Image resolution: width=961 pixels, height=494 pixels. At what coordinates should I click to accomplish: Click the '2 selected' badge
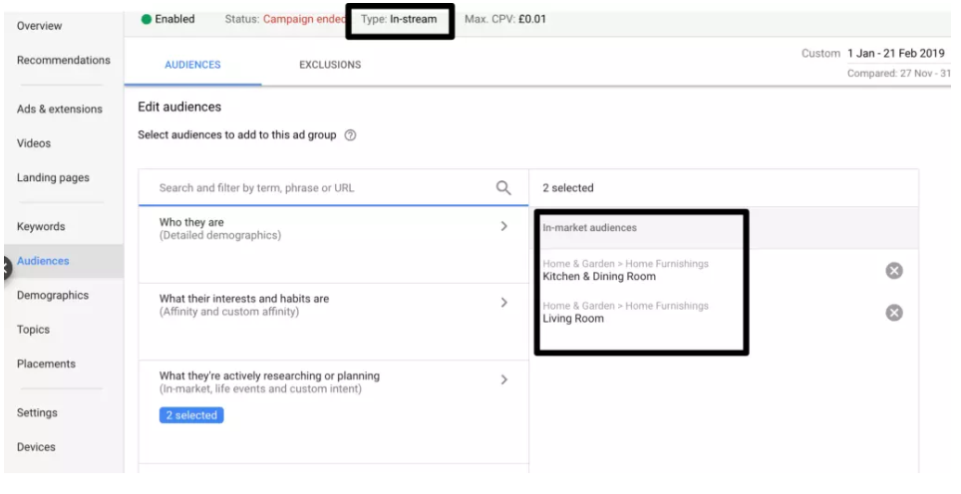191,415
